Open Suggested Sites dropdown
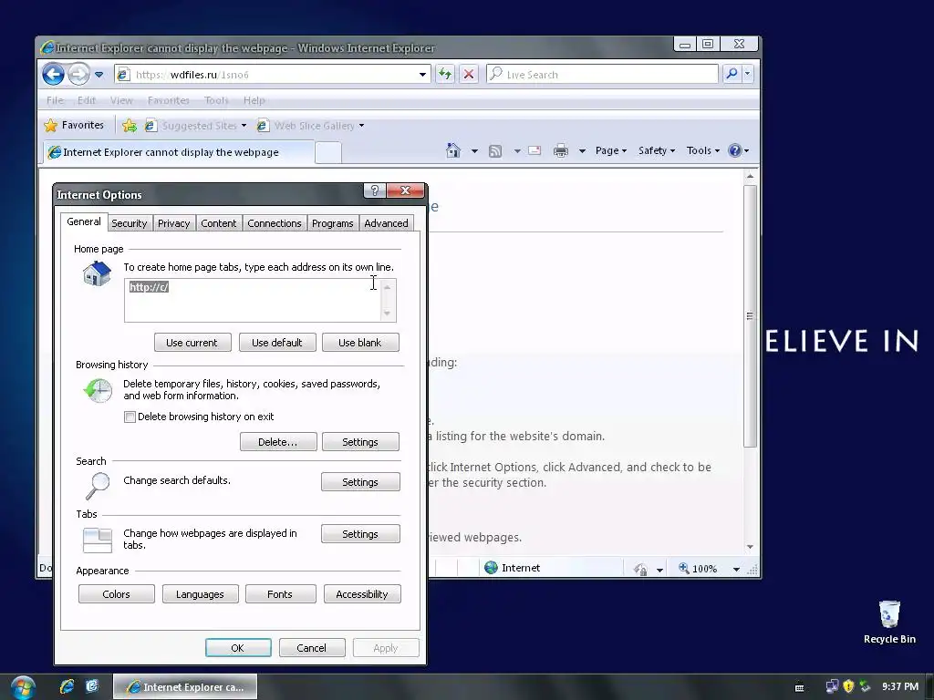934x700 pixels. (x=195, y=126)
